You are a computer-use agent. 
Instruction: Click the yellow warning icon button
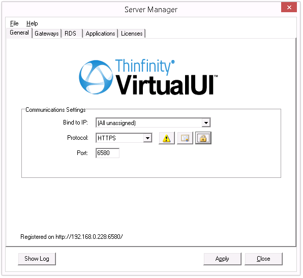click(167, 138)
